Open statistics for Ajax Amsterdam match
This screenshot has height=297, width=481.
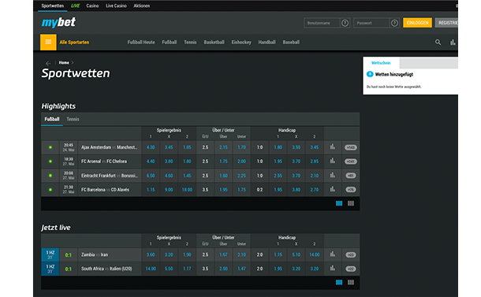(333, 147)
